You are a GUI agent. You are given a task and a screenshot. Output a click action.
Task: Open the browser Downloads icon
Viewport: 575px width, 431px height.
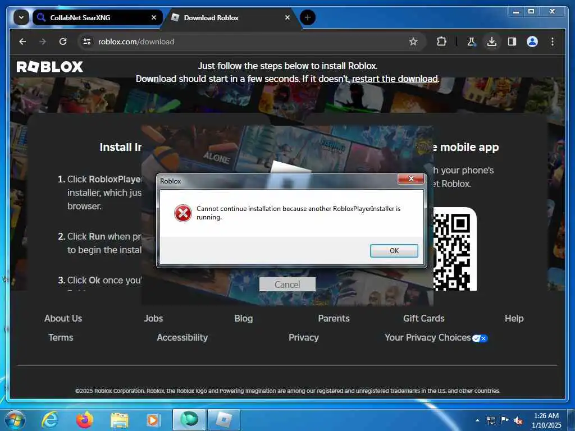(492, 42)
